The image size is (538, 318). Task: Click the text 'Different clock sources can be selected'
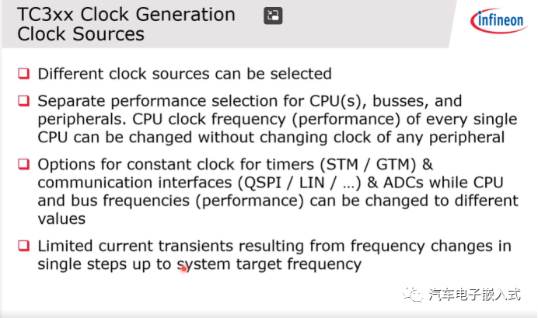point(185,74)
